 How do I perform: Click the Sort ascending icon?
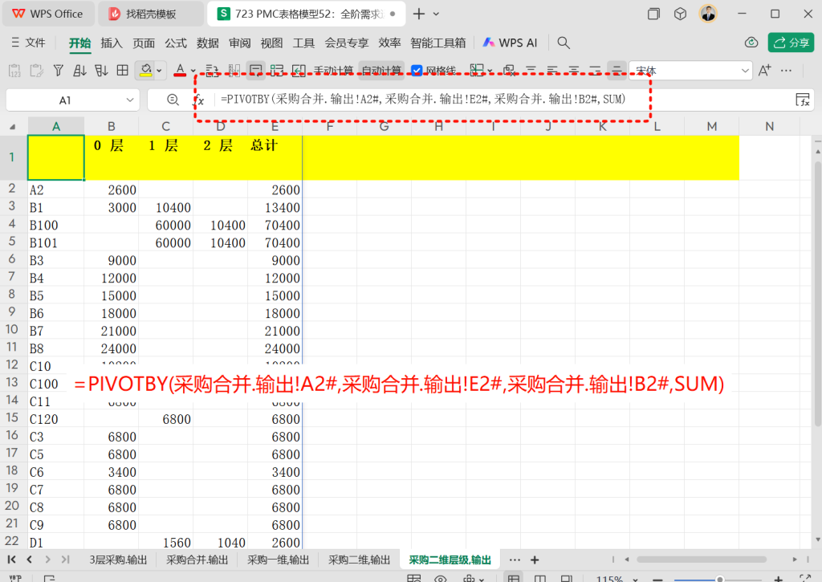79,71
